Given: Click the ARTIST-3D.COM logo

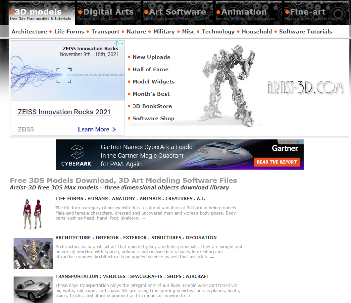Looking at the screenshot, I should tap(305, 87).
